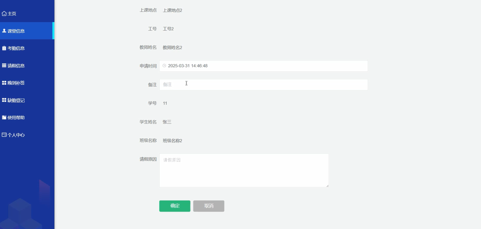Image resolution: width=481 pixels, height=229 pixels.
Task: Click the icon beside 晚到补签
Action: (3, 83)
